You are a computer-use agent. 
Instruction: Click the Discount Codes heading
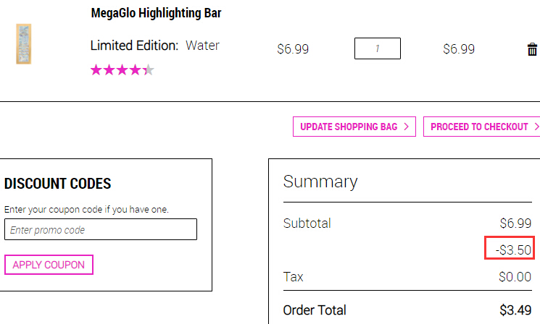click(x=57, y=184)
